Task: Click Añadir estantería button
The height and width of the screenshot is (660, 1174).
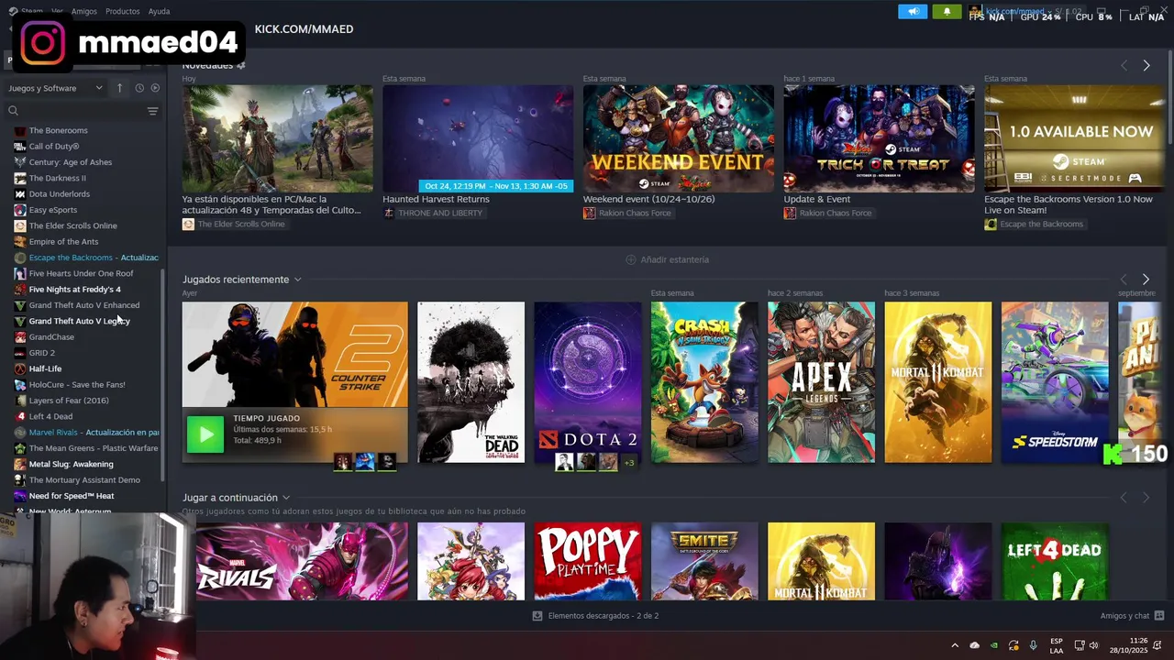Action: (x=667, y=259)
